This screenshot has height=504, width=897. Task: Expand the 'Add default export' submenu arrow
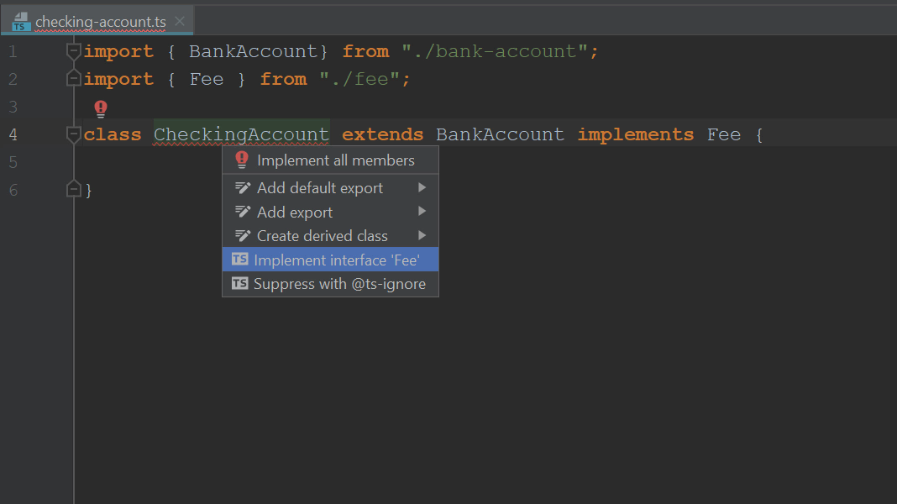(422, 187)
